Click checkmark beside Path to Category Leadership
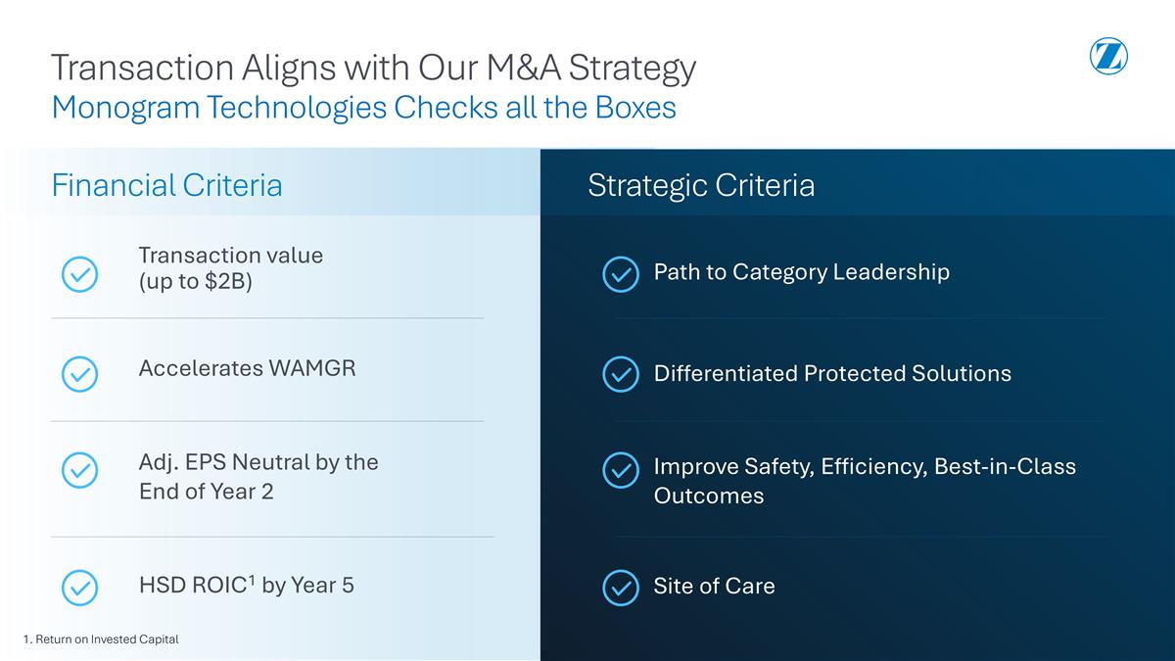The image size is (1175, 661). [620, 274]
